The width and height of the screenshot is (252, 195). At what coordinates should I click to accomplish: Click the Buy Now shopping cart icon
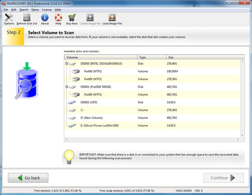pyautogui.click(x=72, y=17)
